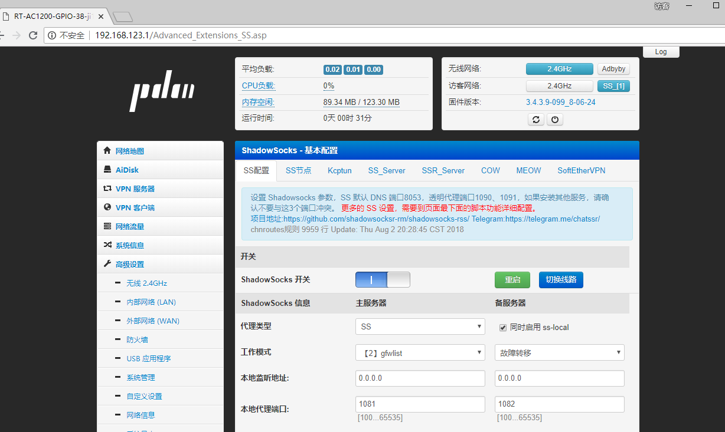Open the 代理类型 SS dropdown
The image size is (725, 432).
pyautogui.click(x=420, y=327)
